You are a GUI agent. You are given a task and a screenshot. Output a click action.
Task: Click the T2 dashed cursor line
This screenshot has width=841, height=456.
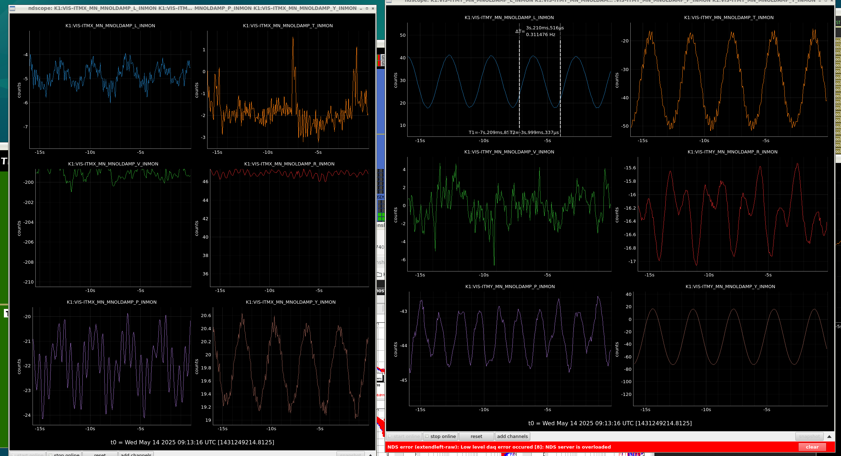click(x=560, y=80)
